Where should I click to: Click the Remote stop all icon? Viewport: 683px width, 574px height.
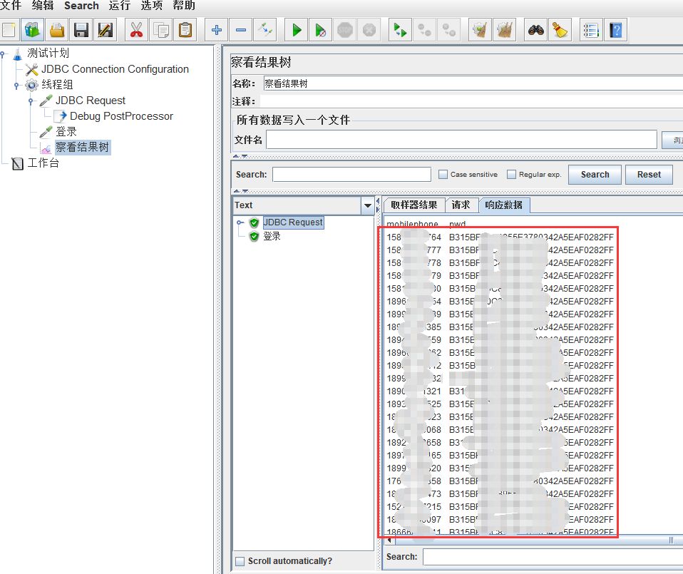424,30
